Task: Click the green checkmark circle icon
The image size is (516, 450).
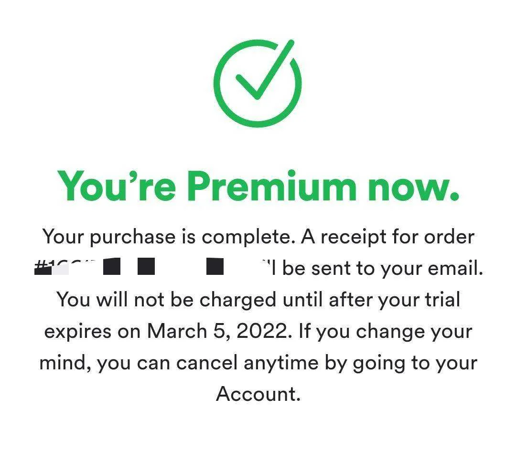Action: [x=258, y=84]
